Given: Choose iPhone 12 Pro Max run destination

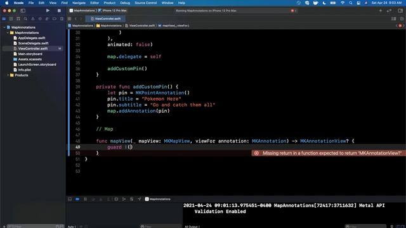Looking at the screenshot, I should (x=113, y=11).
